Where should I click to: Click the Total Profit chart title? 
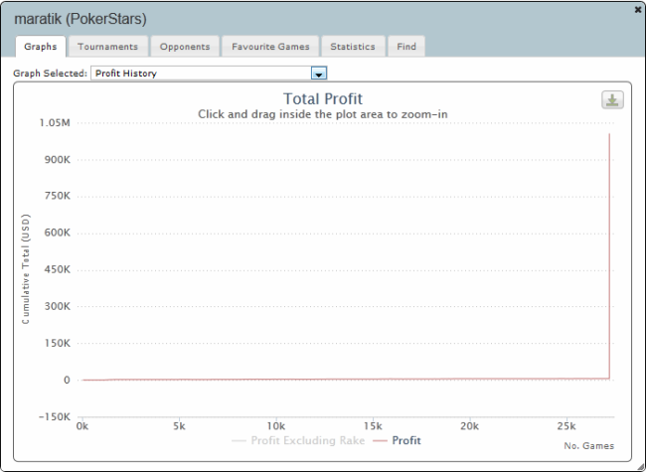[x=323, y=98]
